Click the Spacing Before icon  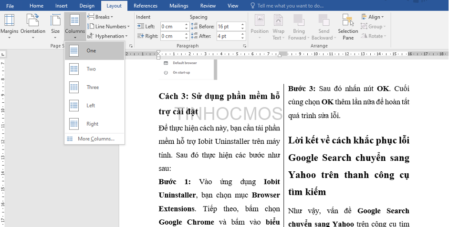(194, 26)
